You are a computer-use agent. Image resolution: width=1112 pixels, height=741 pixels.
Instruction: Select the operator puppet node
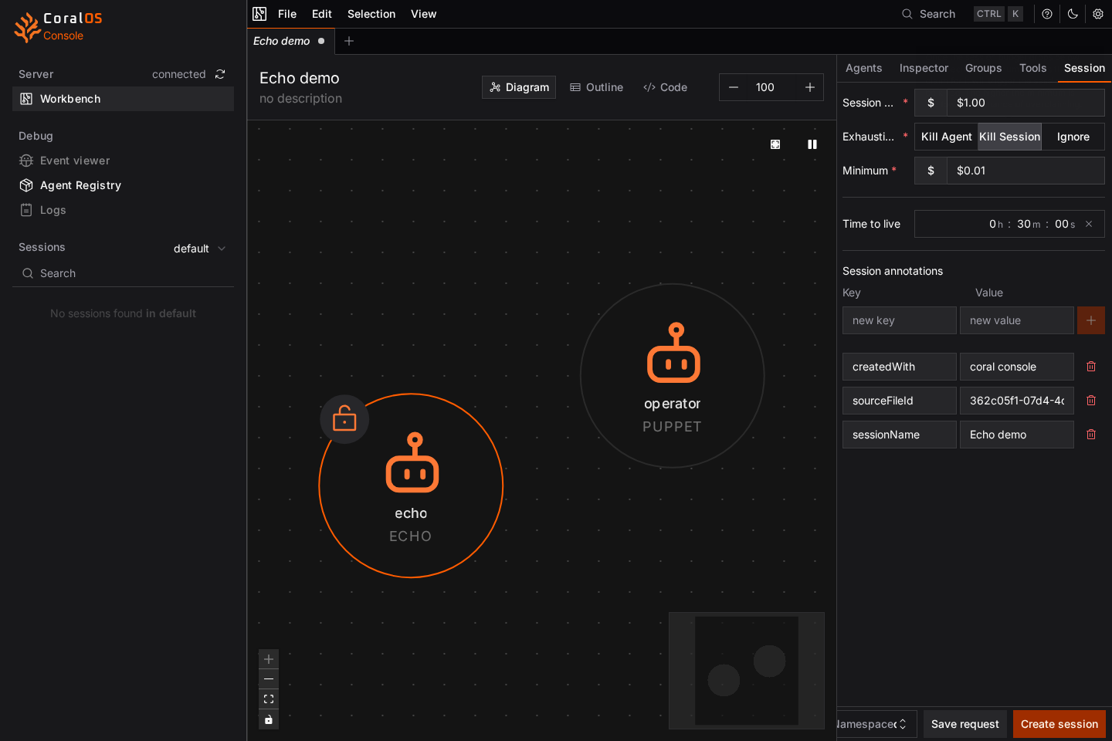pyautogui.click(x=673, y=376)
